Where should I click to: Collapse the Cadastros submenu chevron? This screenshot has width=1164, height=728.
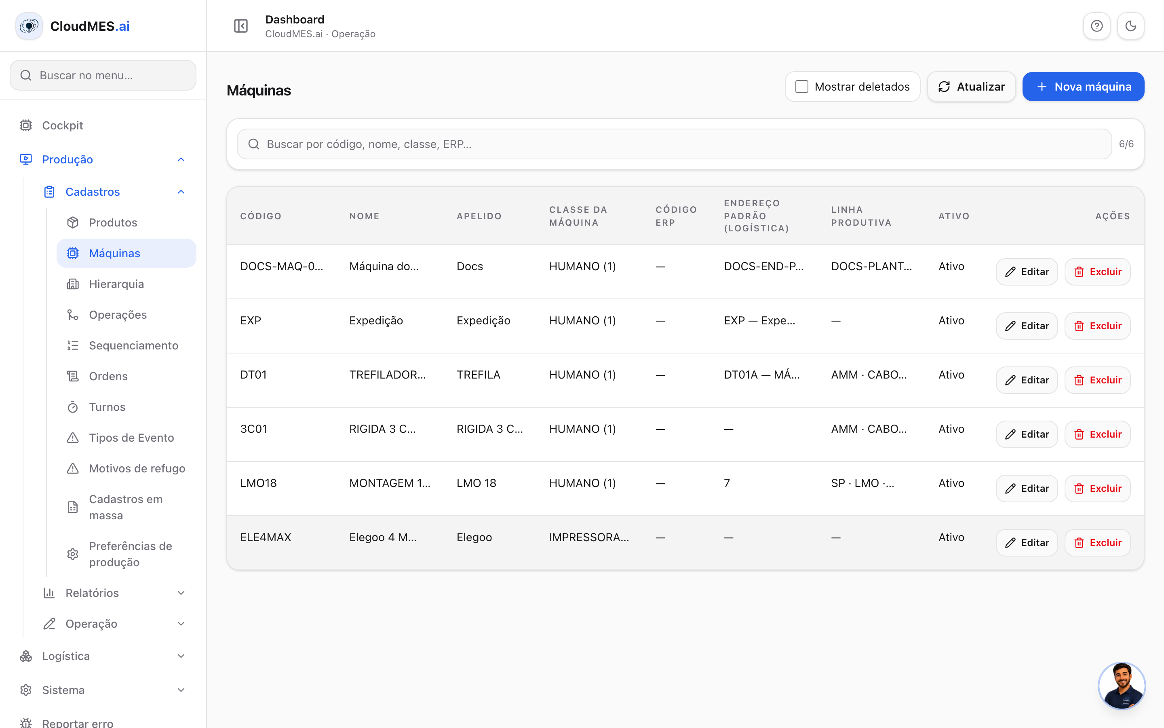[181, 192]
